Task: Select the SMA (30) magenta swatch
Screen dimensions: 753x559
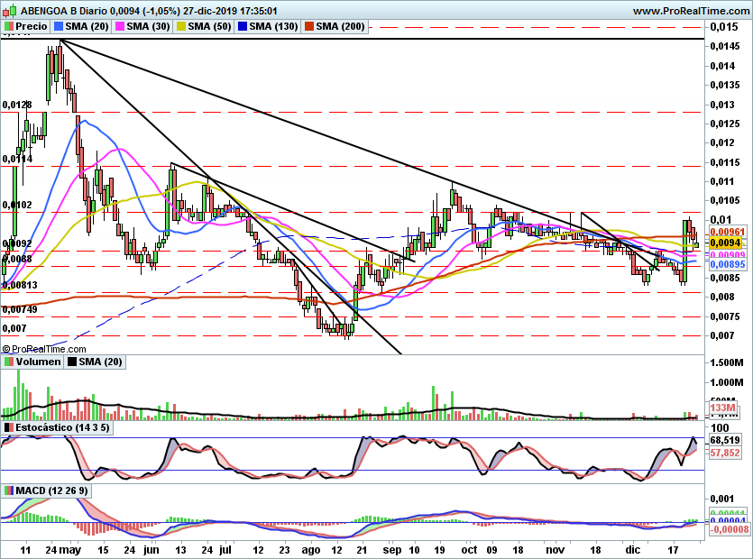Action: (119, 27)
